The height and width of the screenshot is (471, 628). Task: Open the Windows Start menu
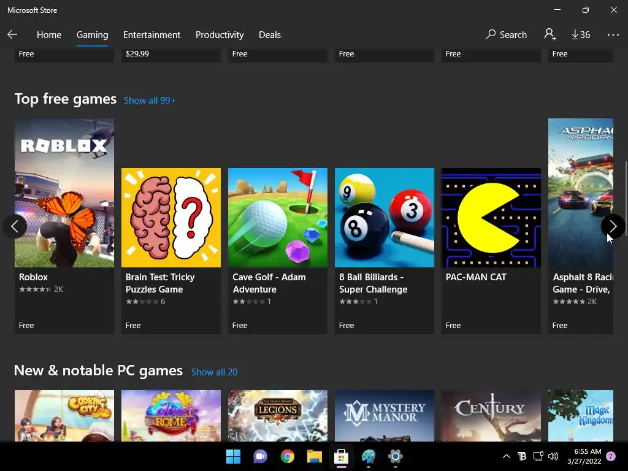pyautogui.click(x=233, y=456)
